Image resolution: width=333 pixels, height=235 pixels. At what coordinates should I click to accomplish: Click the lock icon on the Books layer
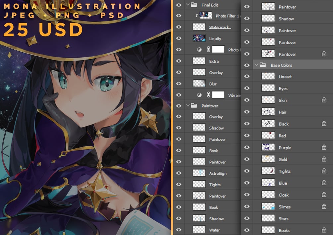tap(324, 230)
